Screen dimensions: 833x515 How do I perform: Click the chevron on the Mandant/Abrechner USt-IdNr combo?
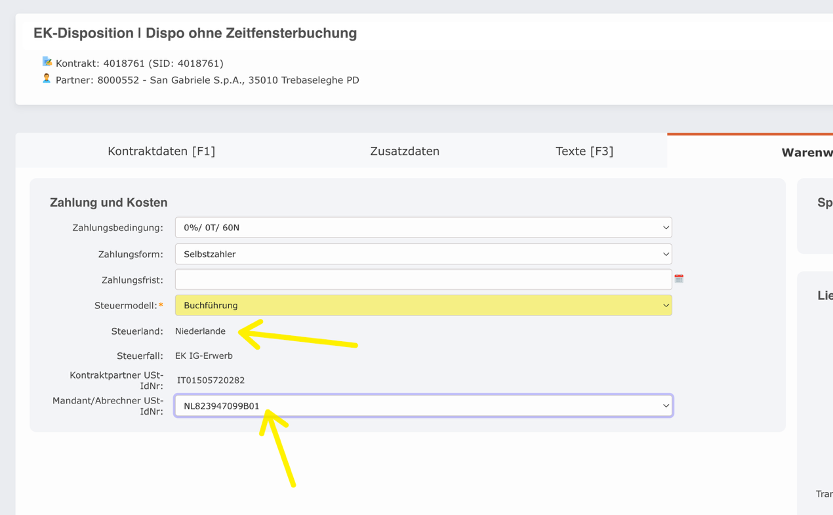click(x=666, y=405)
